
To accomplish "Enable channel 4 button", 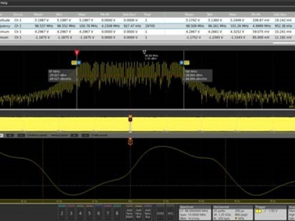I will point(80,213).
